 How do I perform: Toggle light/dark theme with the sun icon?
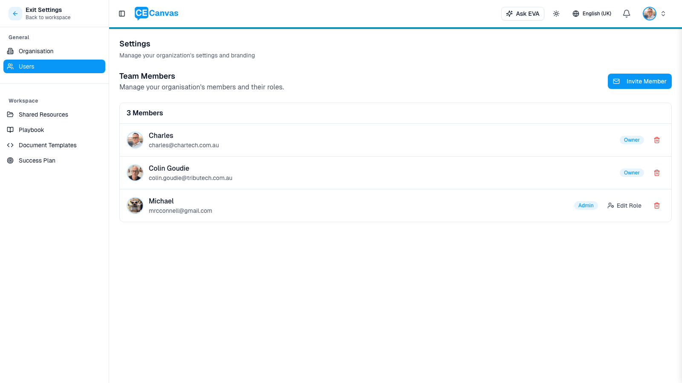point(556,13)
